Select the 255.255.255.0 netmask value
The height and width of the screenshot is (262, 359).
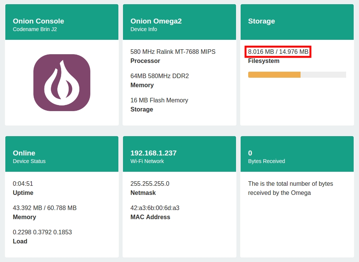(150, 184)
